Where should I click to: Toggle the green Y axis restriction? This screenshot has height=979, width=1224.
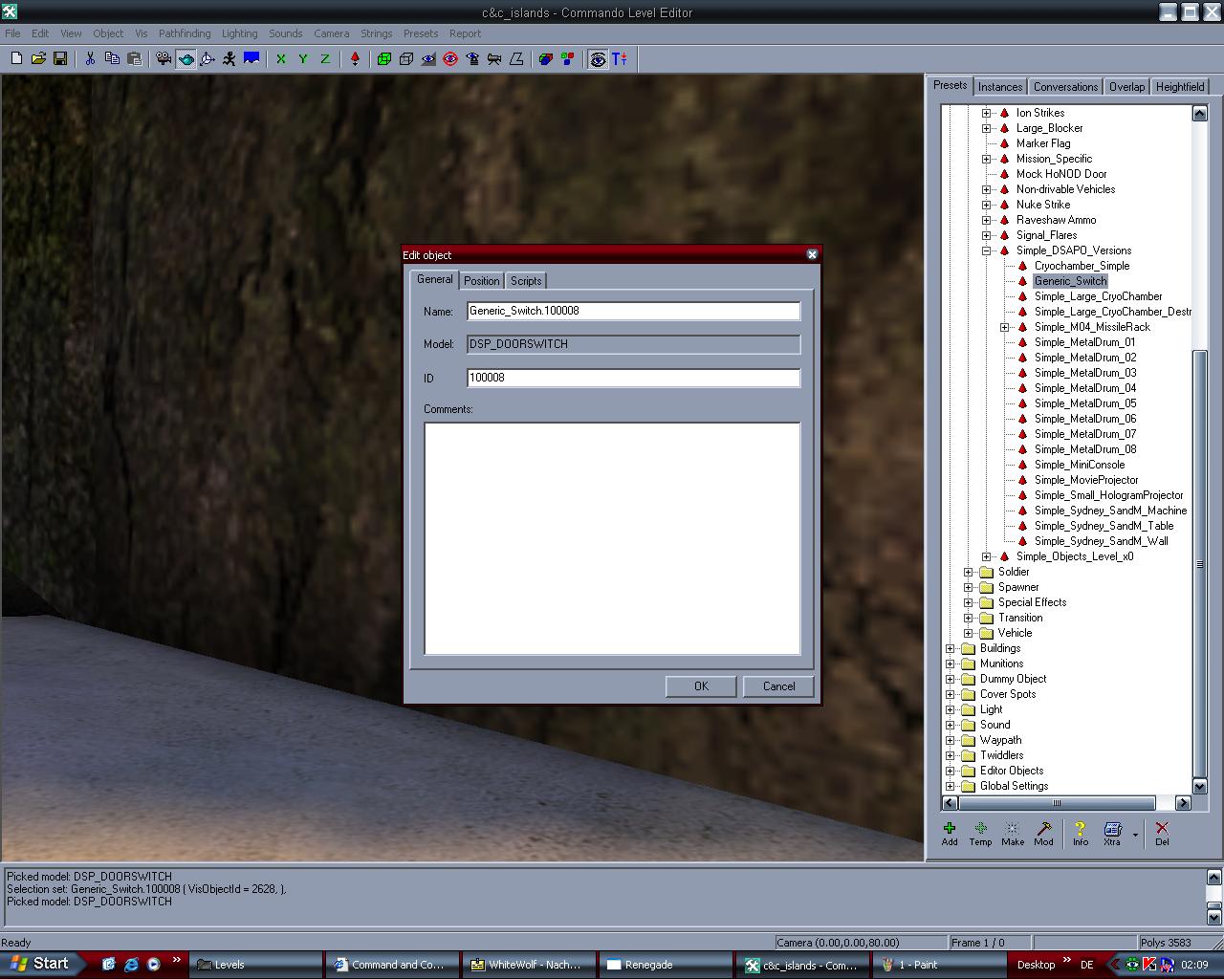[303, 59]
